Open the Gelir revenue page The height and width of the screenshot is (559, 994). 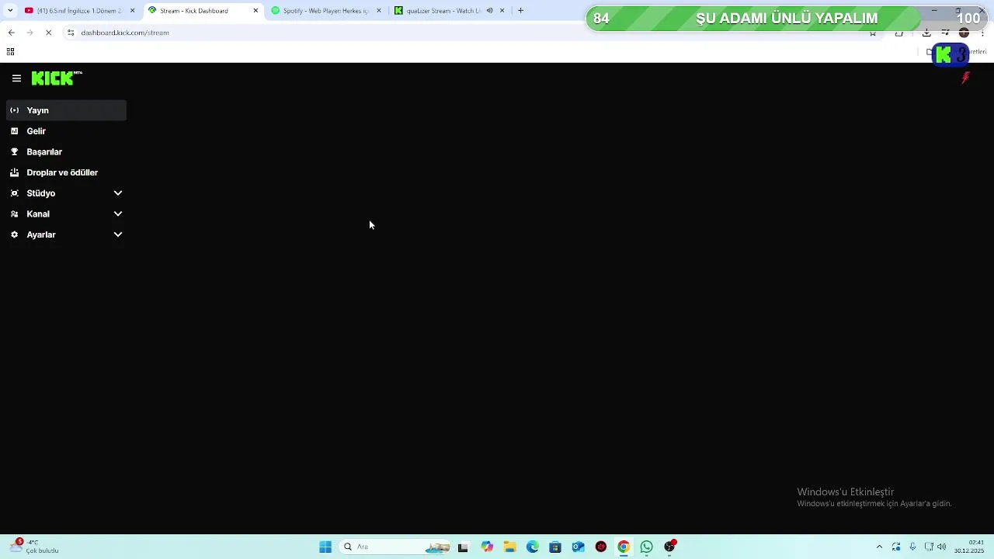click(66, 131)
